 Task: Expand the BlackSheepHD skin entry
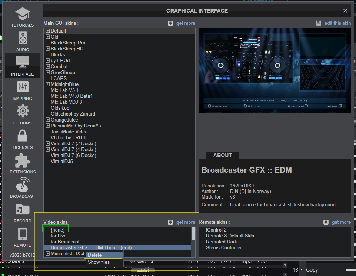[x=48, y=49]
